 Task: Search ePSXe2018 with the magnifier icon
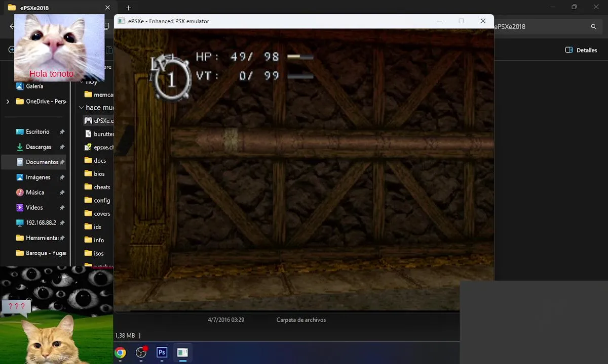(x=594, y=27)
